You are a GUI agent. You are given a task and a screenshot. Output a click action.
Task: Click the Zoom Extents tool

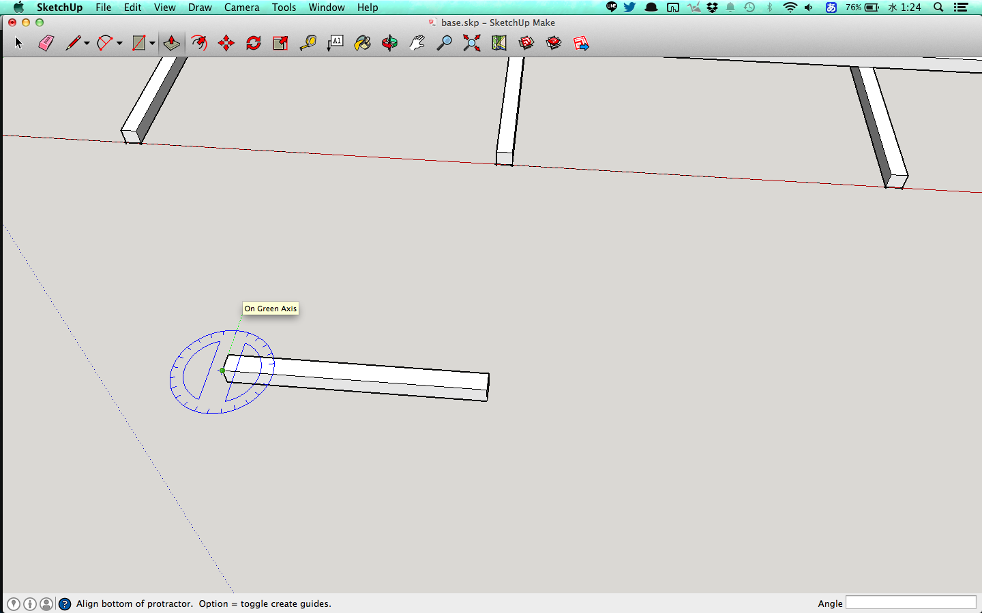click(471, 43)
